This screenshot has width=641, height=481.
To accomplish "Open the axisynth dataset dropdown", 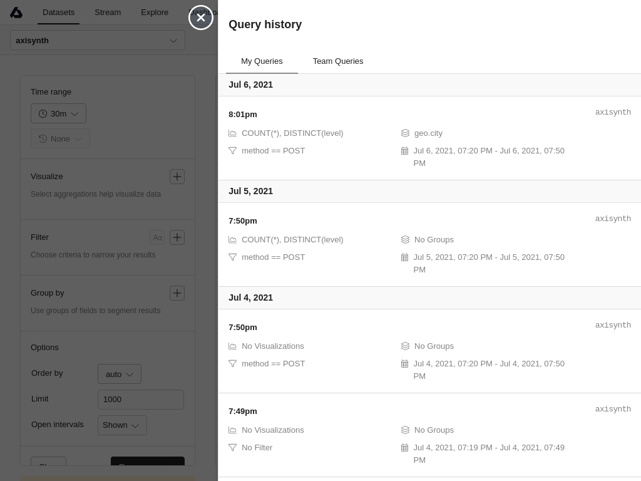I will point(98,41).
